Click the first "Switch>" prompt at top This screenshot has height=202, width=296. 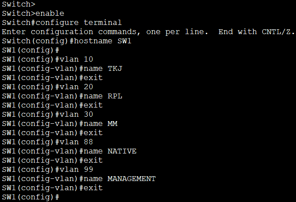[18, 4]
